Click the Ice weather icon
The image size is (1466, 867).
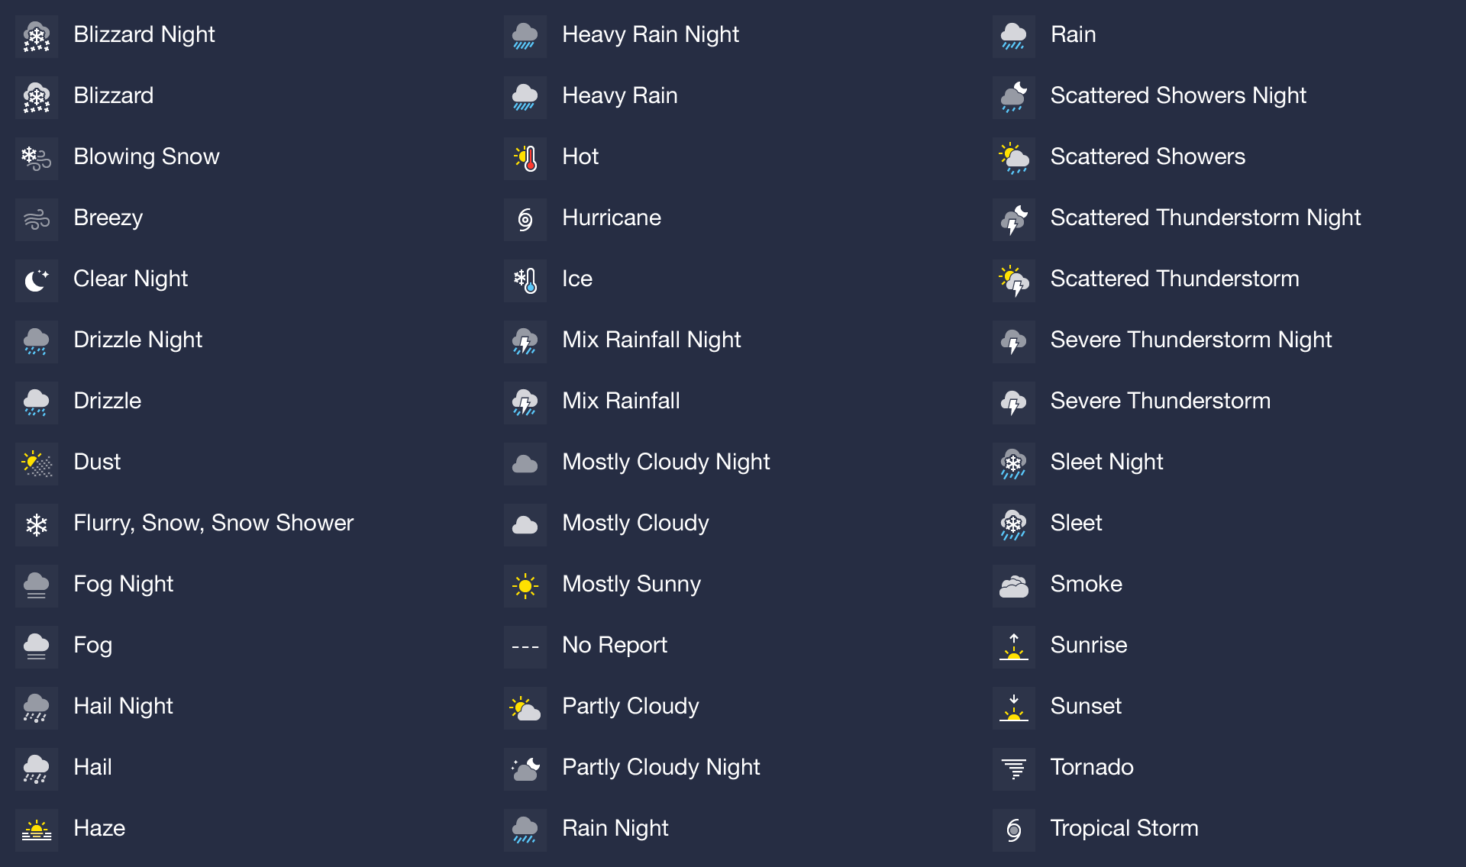(525, 279)
